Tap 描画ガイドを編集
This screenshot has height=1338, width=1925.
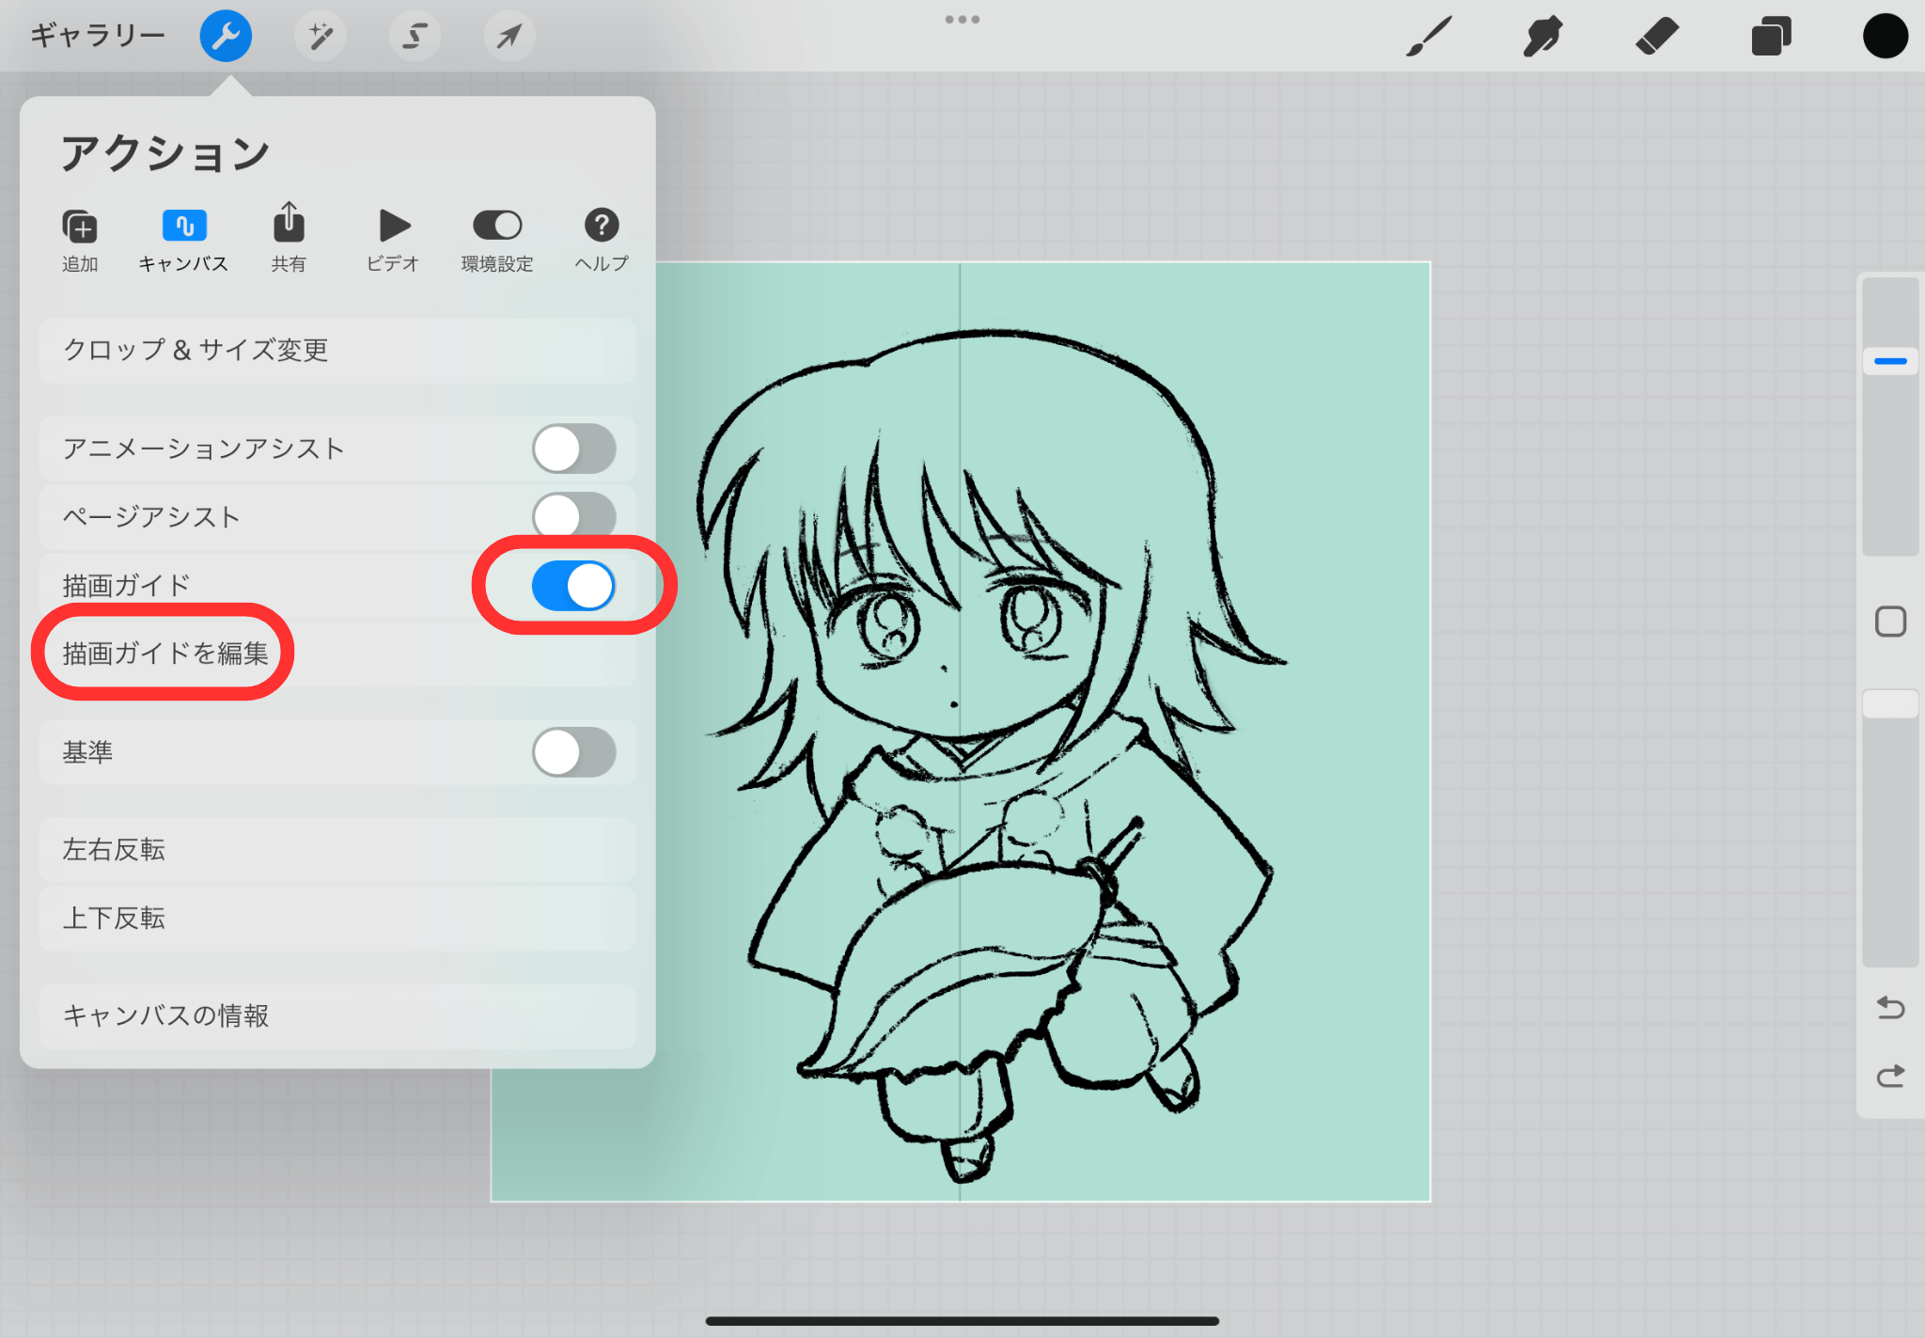(x=165, y=653)
